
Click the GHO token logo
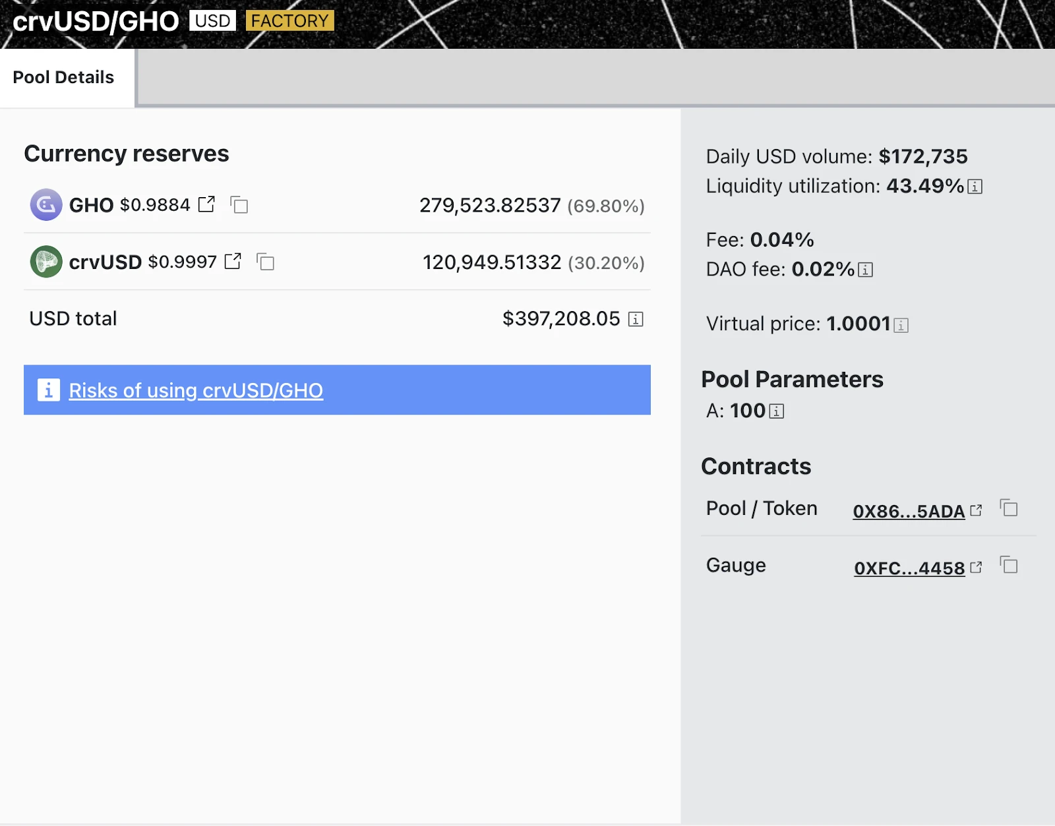pos(46,205)
